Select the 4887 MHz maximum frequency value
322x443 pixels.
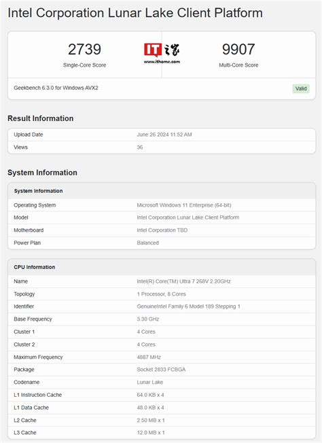(x=149, y=357)
